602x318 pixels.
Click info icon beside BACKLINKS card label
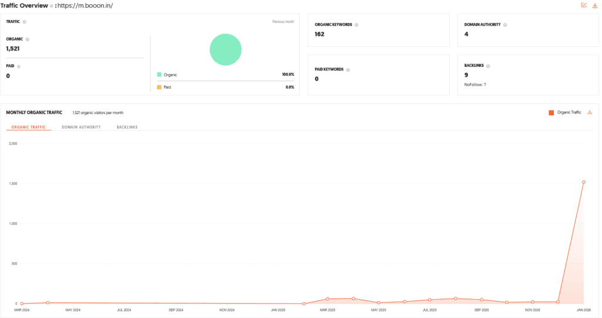pyautogui.click(x=488, y=66)
